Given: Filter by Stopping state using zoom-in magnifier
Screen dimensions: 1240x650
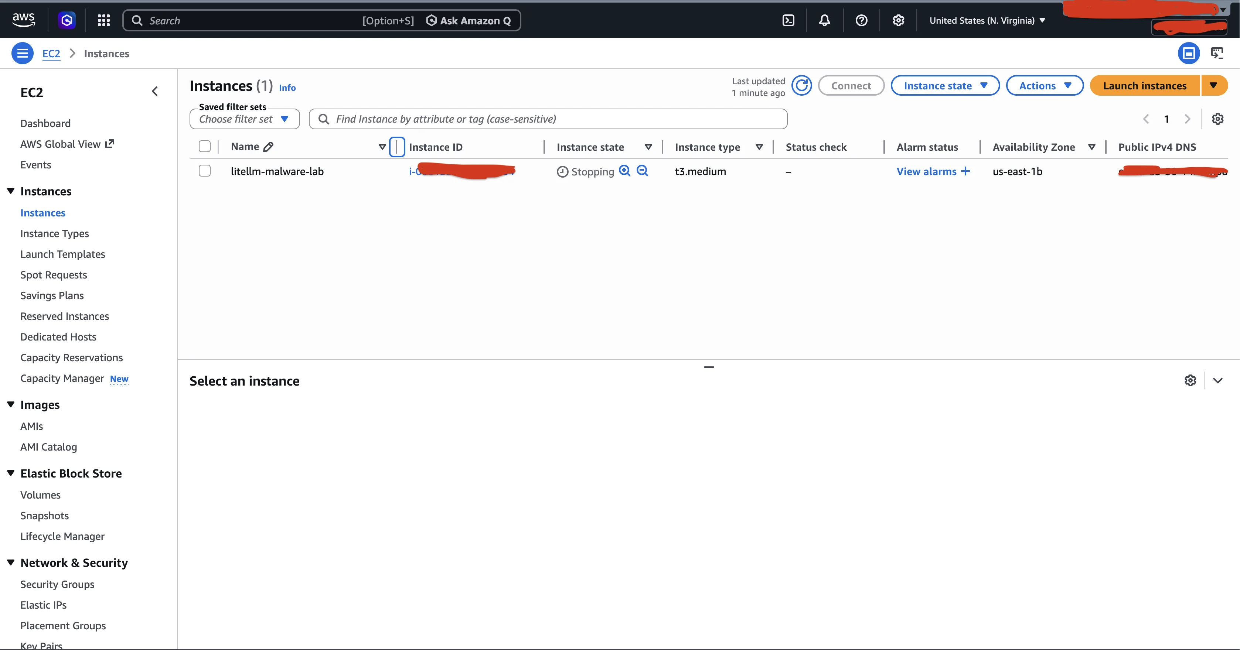Looking at the screenshot, I should click(625, 171).
